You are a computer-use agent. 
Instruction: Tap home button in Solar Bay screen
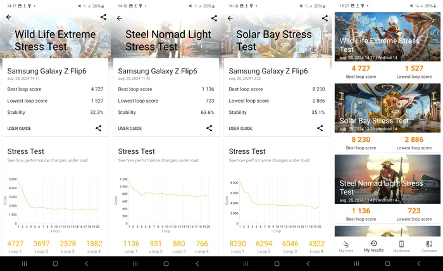[277, 263]
